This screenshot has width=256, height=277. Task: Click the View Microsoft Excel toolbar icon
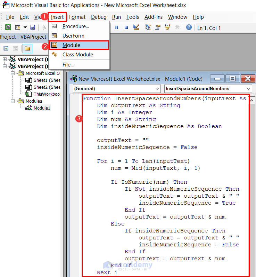pos(8,27)
